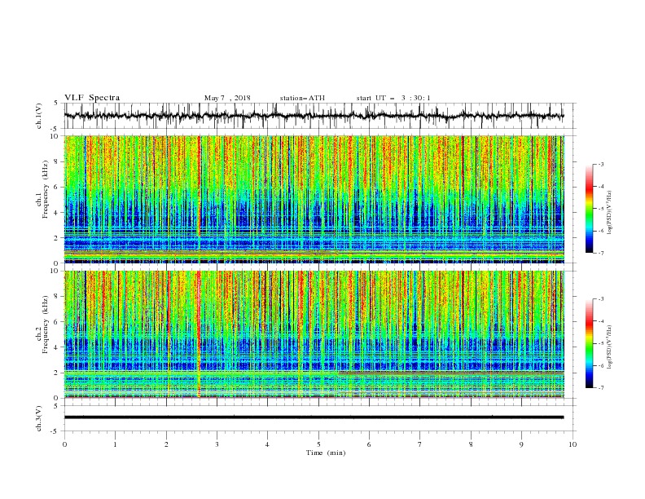
Task: Click the "-3" tick on ch.2 colorbar
Action: (x=600, y=299)
